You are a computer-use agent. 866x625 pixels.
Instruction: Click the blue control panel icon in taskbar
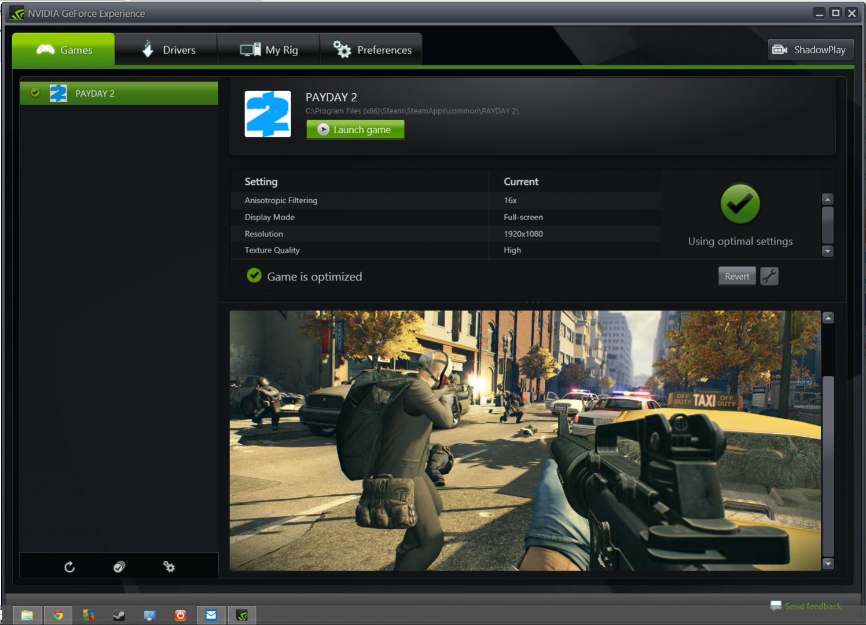[x=149, y=615]
